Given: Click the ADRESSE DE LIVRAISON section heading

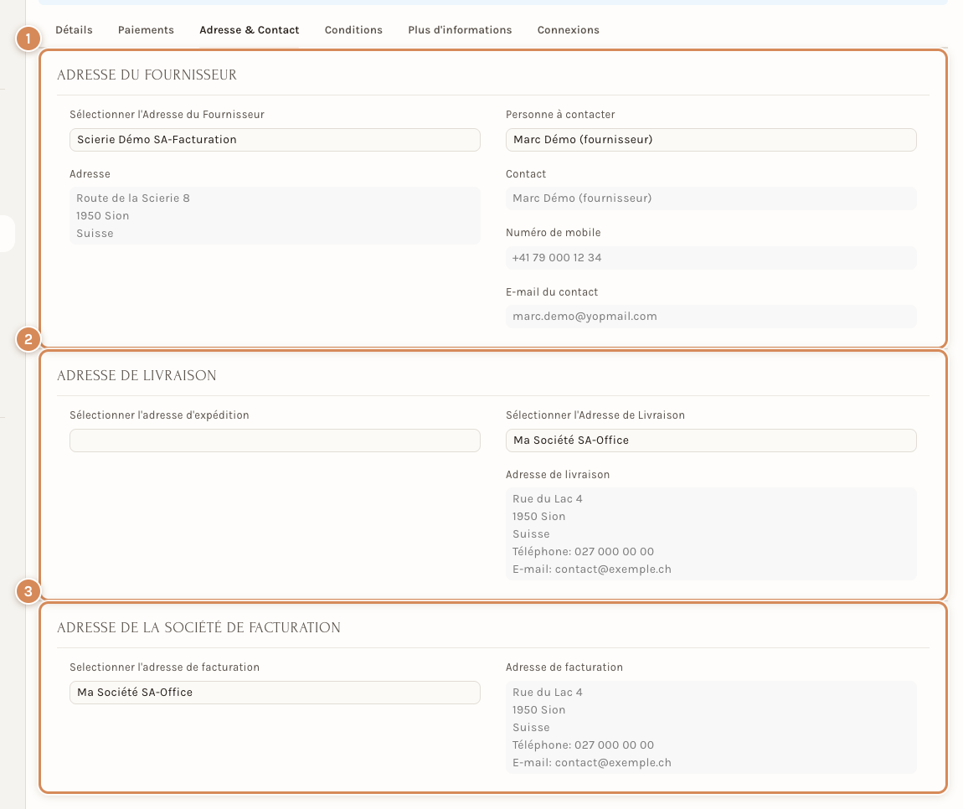Looking at the screenshot, I should tap(136, 375).
